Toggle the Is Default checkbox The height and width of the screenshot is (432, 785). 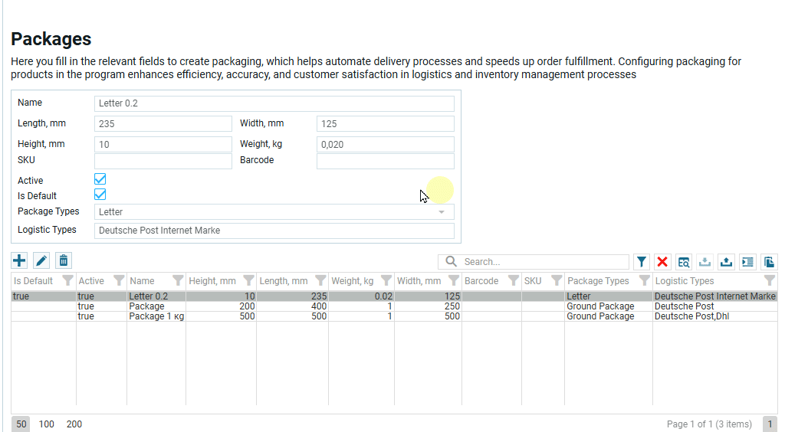pyautogui.click(x=100, y=195)
